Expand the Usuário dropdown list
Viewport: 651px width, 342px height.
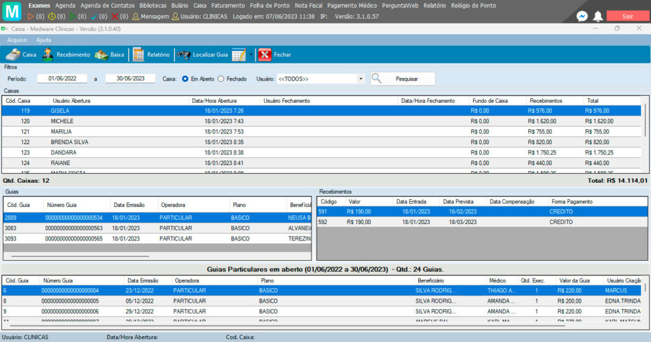tap(361, 79)
